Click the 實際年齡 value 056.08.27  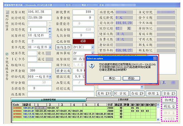124,50
